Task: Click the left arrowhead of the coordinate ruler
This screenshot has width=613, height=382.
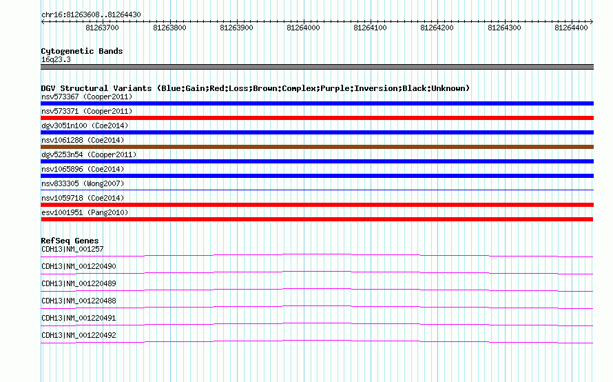Action: (43, 22)
